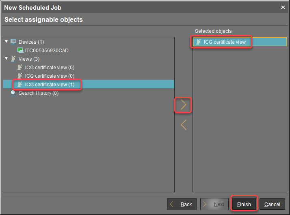Click the Search History magnifier icon

(x=13, y=93)
